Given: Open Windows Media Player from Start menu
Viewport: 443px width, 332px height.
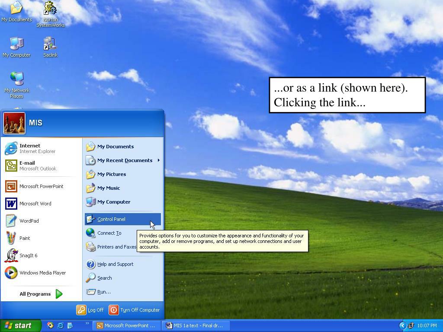Looking at the screenshot, I should (x=41, y=273).
